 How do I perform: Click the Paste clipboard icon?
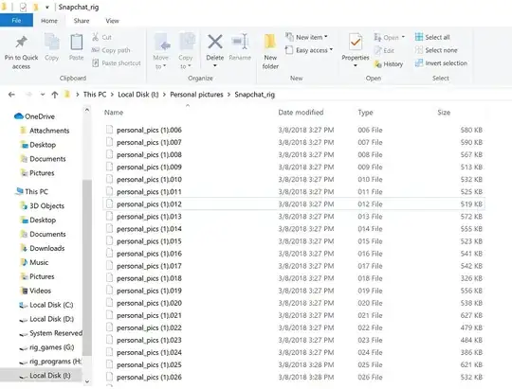point(77,43)
